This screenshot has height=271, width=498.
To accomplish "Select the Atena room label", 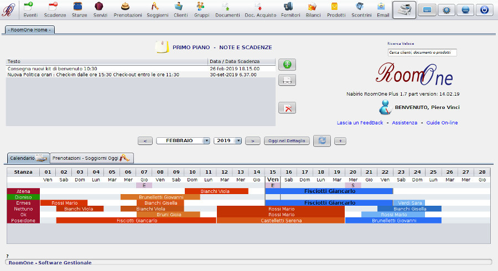I will pyautogui.click(x=23, y=191).
